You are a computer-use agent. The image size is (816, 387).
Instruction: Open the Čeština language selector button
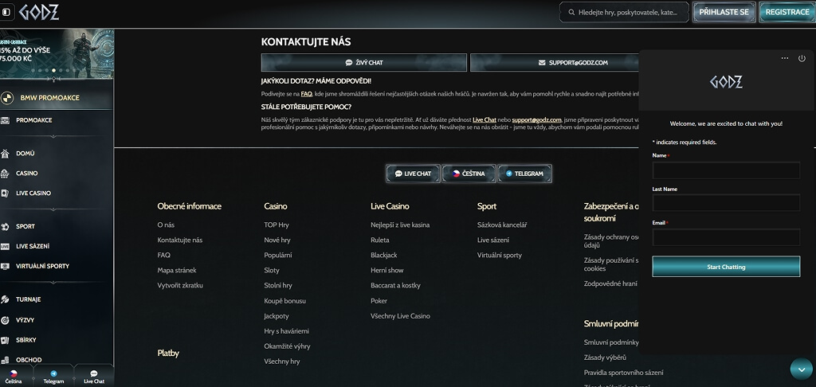[469, 174]
